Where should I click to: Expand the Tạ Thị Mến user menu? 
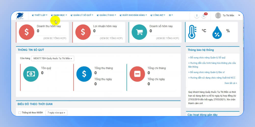pos(228,15)
